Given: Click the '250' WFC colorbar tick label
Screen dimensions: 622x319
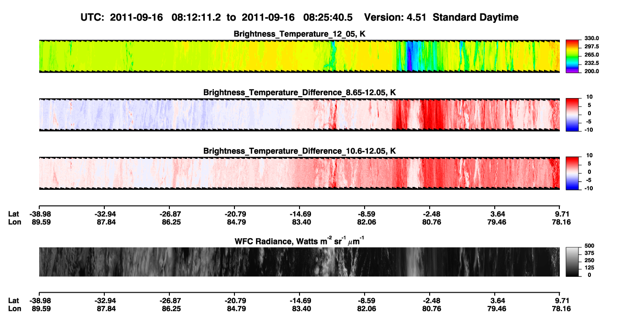Looking at the screenshot, I should coord(589,260).
